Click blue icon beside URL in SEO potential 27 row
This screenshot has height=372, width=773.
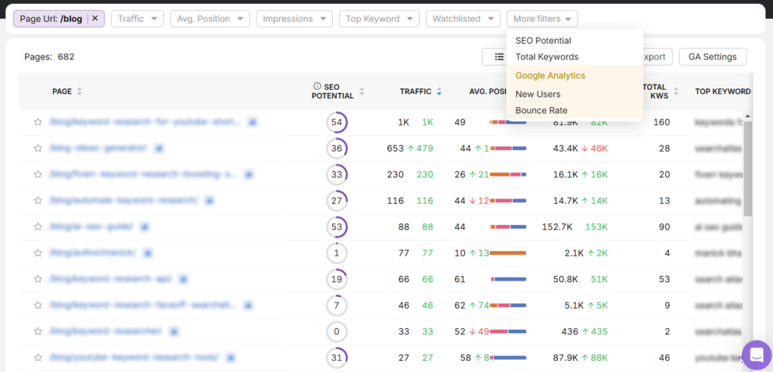(x=210, y=200)
